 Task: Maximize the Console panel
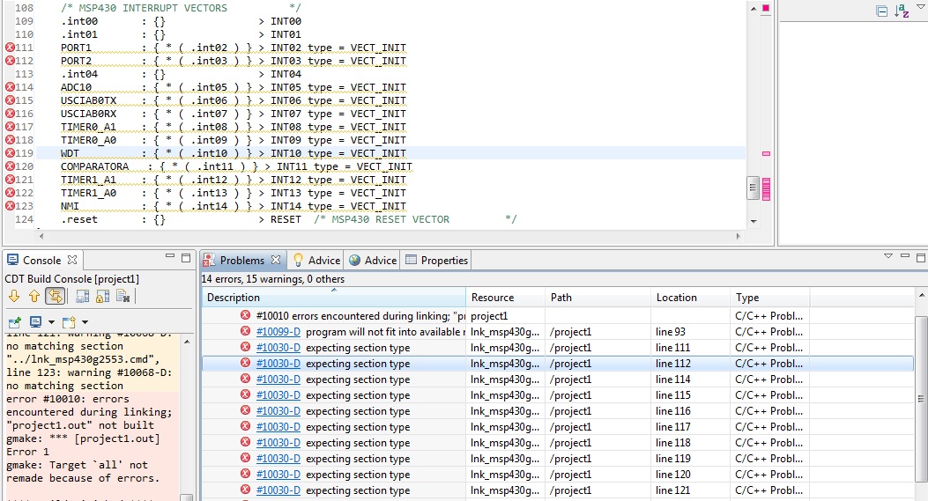pyautogui.click(x=186, y=258)
